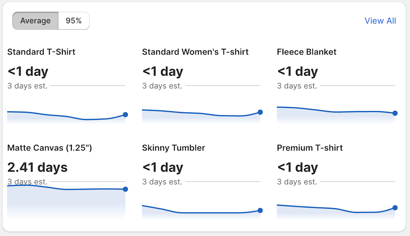The height and width of the screenshot is (236, 410).
Task: Click the Matte Canvas chart endpoint dot
Action: point(125,189)
